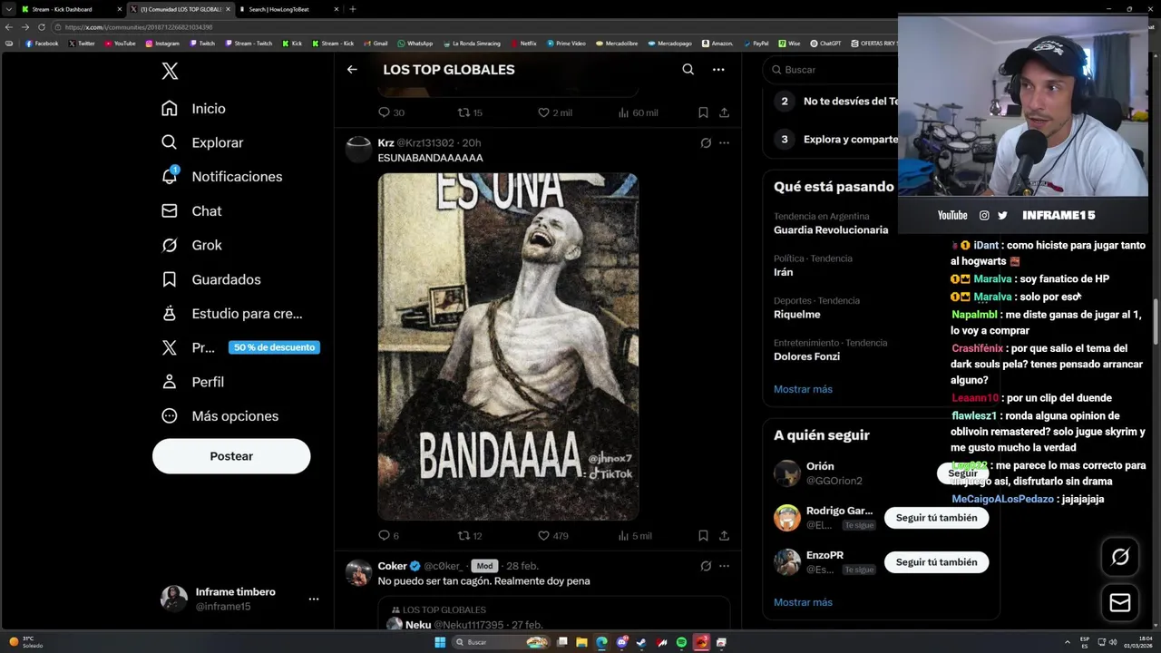The image size is (1161, 653).
Task: Open Krz profile avatar
Action: 359,149
